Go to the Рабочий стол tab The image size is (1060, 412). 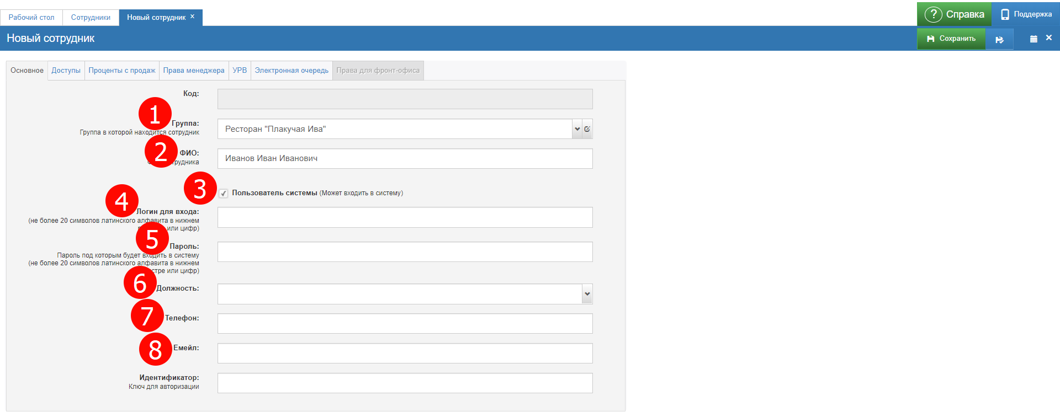coord(31,18)
